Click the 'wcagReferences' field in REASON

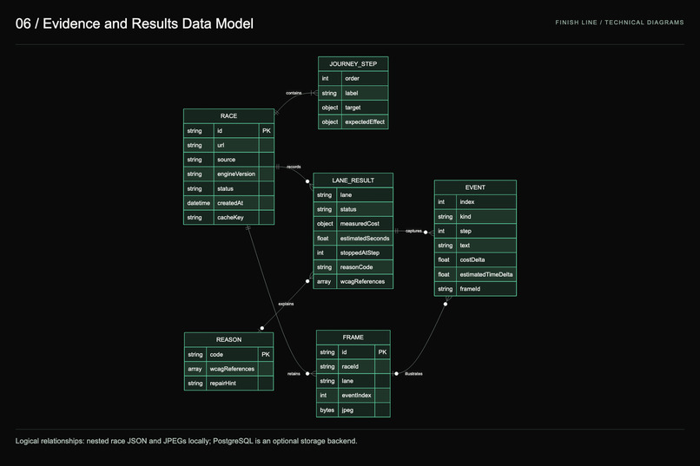[232, 369]
